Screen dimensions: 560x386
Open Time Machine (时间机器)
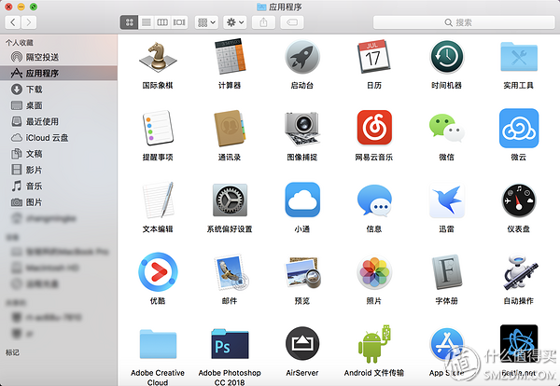446,57
